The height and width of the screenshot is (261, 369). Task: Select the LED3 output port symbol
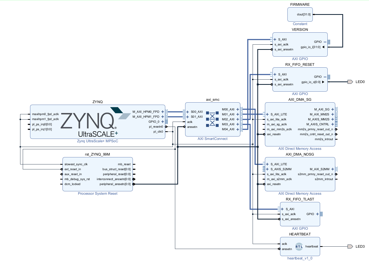pyautogui.click(x=350, y=246)
